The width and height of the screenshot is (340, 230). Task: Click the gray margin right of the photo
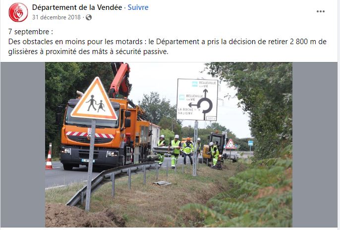point(315,145)
